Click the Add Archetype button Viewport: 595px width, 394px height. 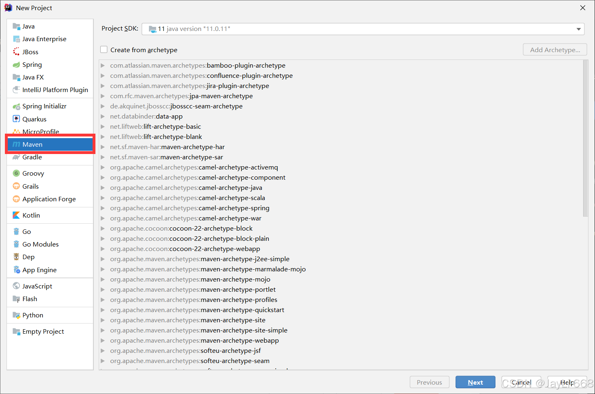click(x=555, y=50)
